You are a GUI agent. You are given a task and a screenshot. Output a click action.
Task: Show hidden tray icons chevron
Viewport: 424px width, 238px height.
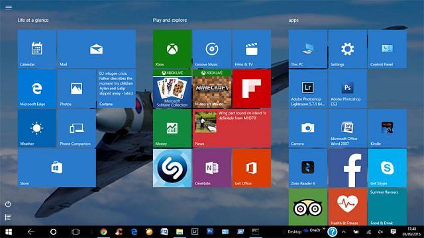[x=343, y=232]
